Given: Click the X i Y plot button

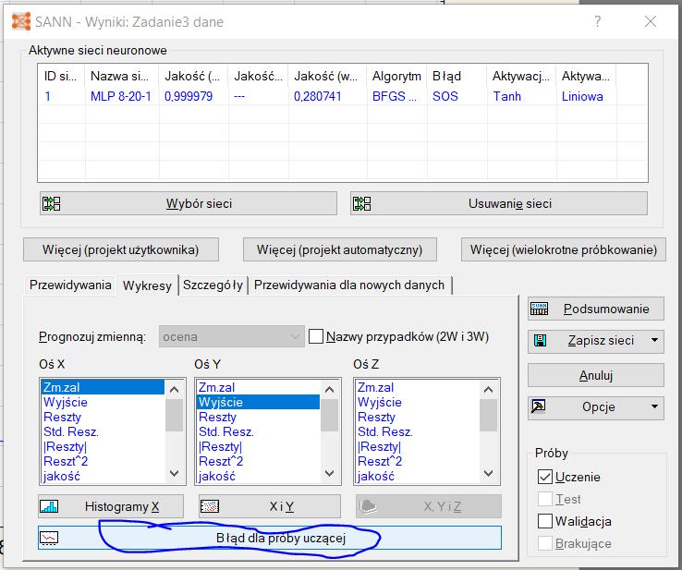Looking at the screenshot, I should [x=270, y=506].
